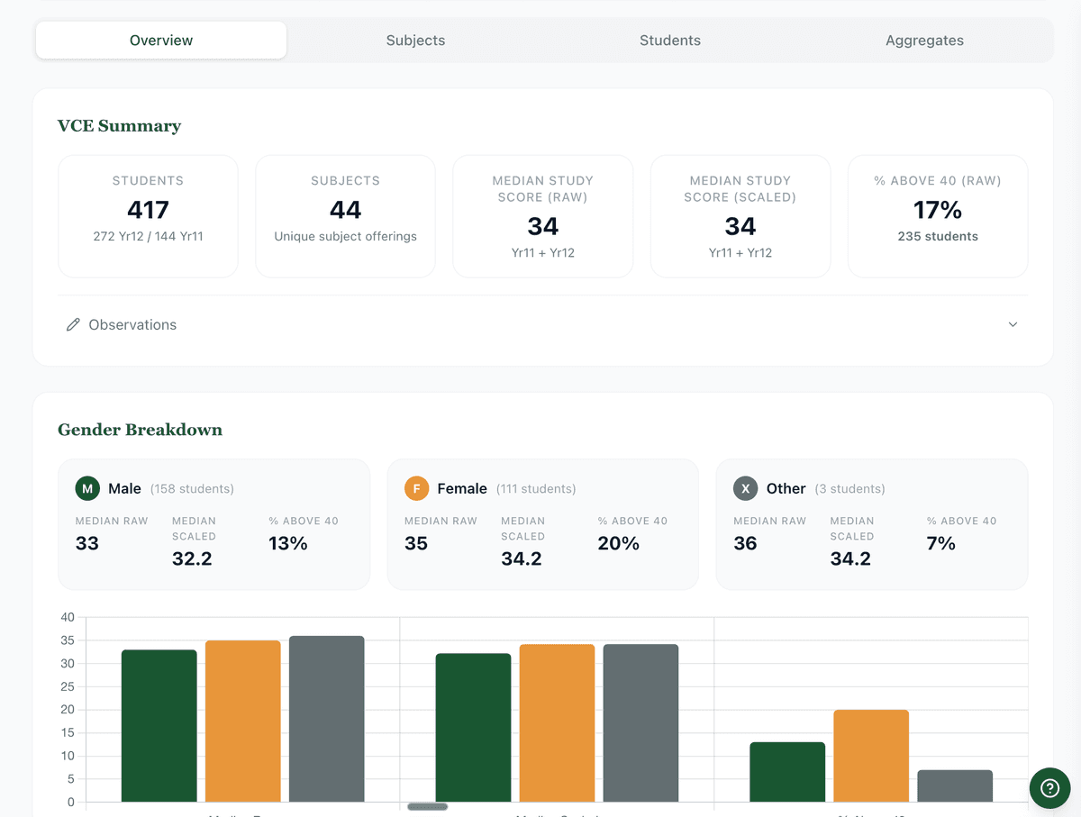Click the orange female median scaled bar
Screen dimensions: 1081x817
(557, 723)
